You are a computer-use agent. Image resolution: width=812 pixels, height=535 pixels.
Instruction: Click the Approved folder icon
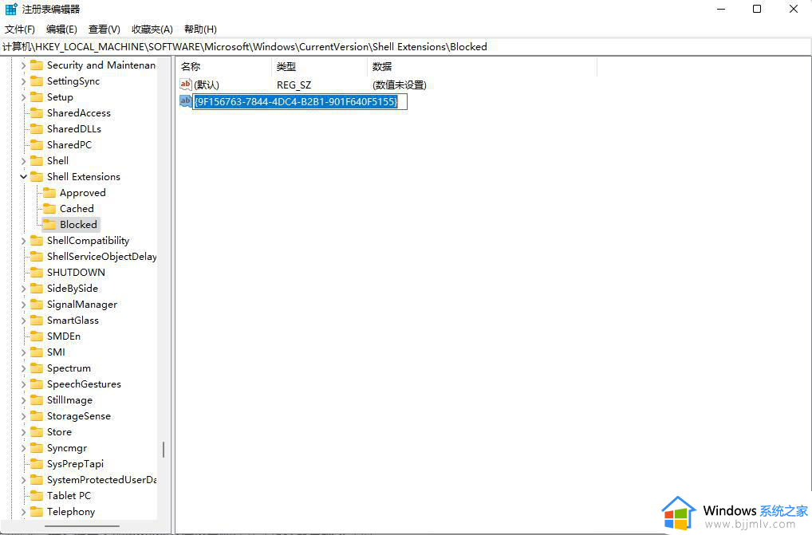(x=49, y=193)
